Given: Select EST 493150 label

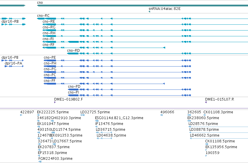Looking at the screenshot, I should click(44, 130).
